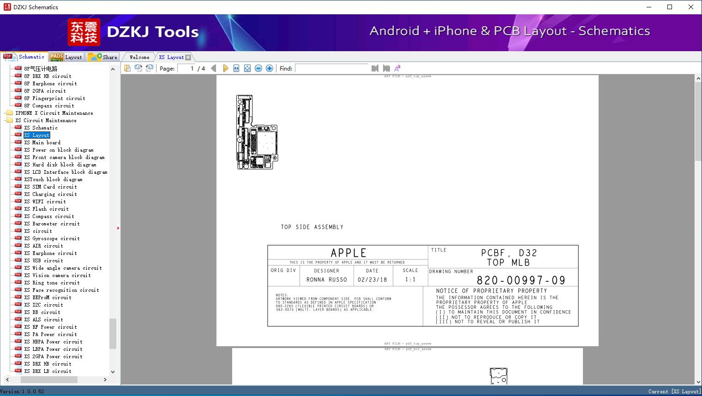The image size is (702, 396).
Task: Go to previous page arrow
Action: point(214,68)
